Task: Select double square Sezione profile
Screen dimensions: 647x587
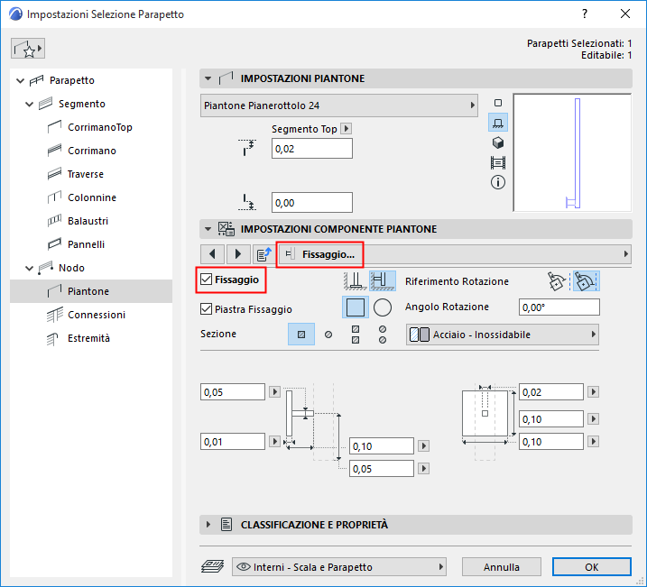Action: (356, 335)
